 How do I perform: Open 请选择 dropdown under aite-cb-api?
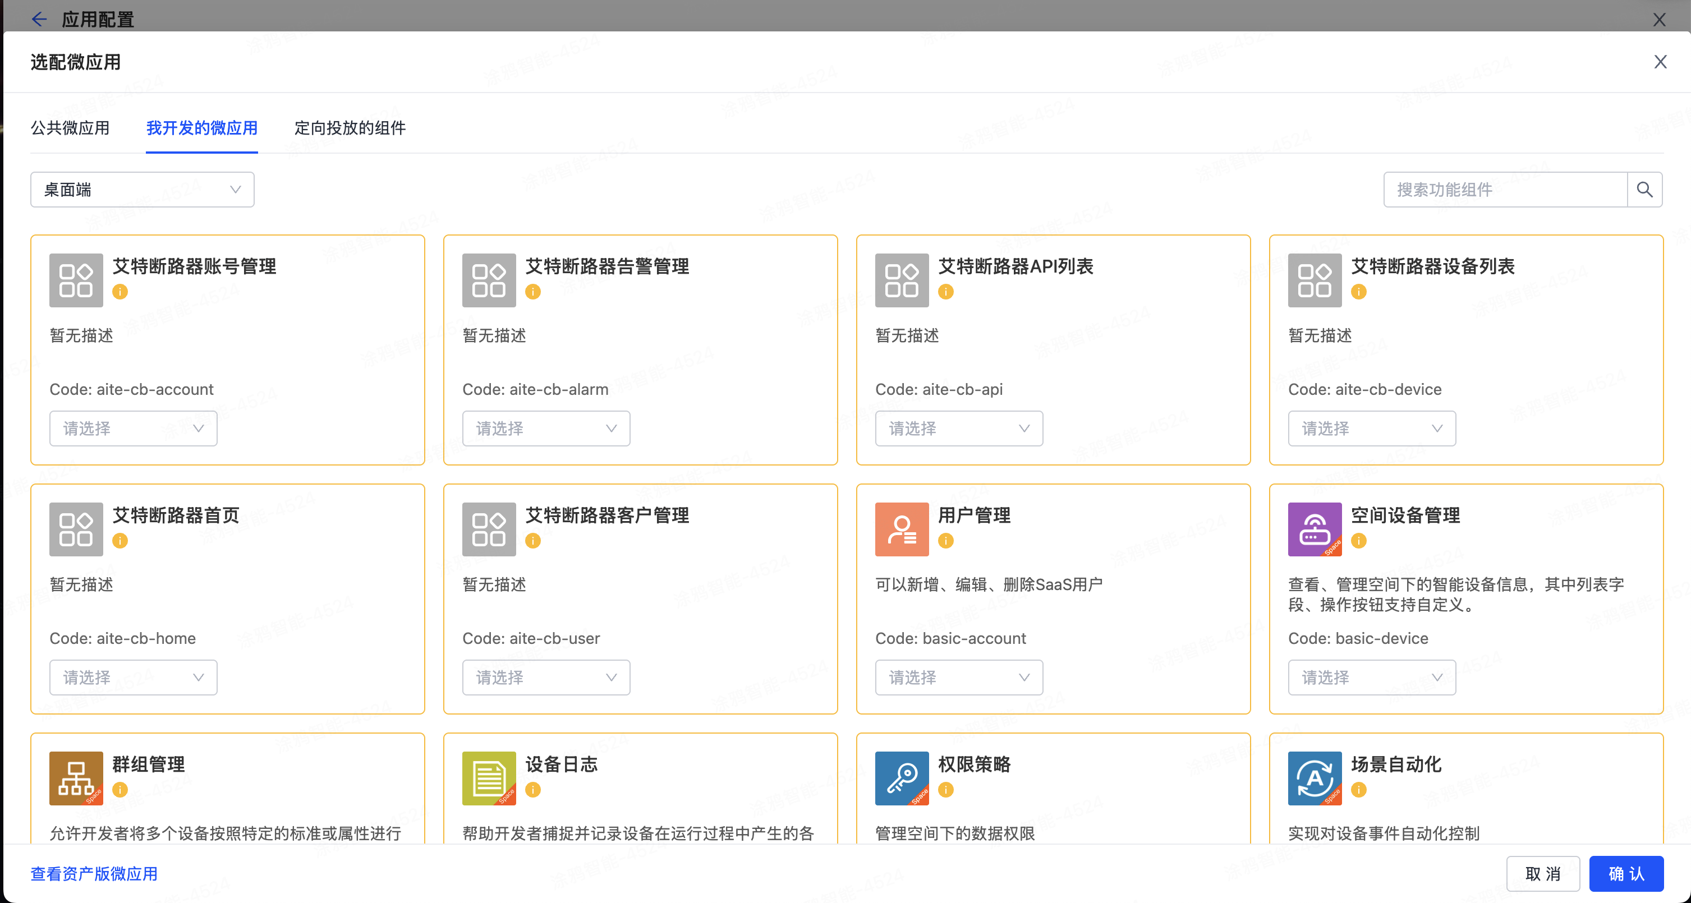(x=958, y=429)
